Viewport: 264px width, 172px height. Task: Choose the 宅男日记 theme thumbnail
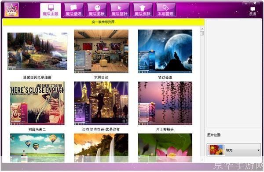tap(101, 51)
